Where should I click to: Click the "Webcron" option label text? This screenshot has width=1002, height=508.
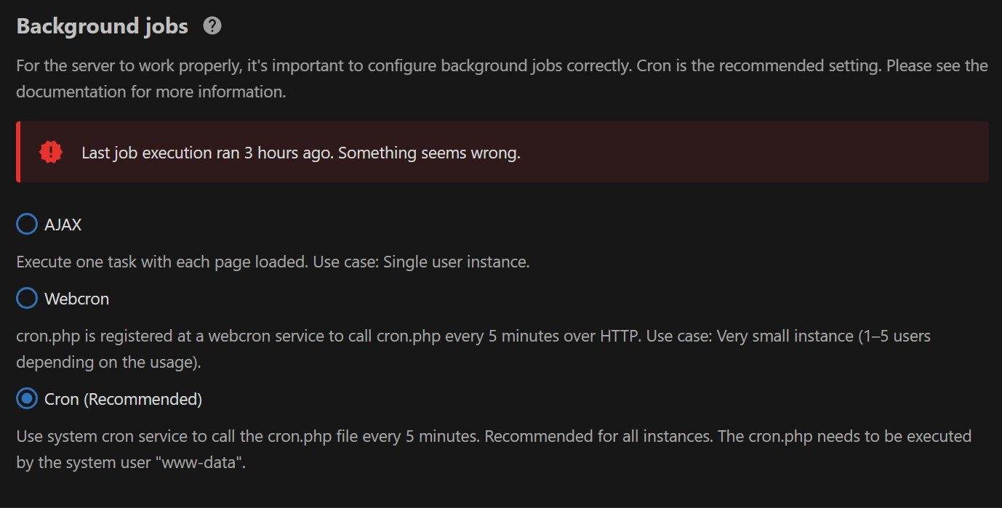[76, 299]
